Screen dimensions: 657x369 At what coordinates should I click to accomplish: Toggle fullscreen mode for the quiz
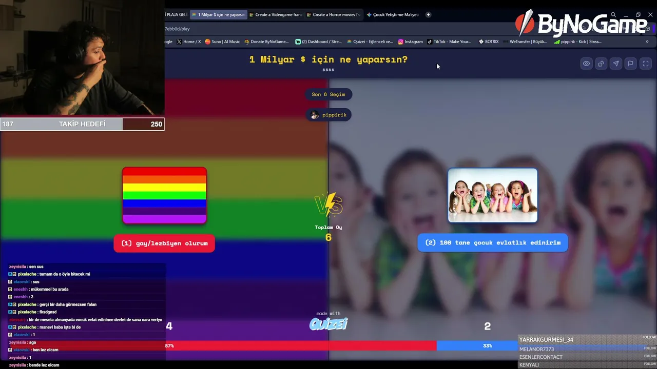point(646,64)
